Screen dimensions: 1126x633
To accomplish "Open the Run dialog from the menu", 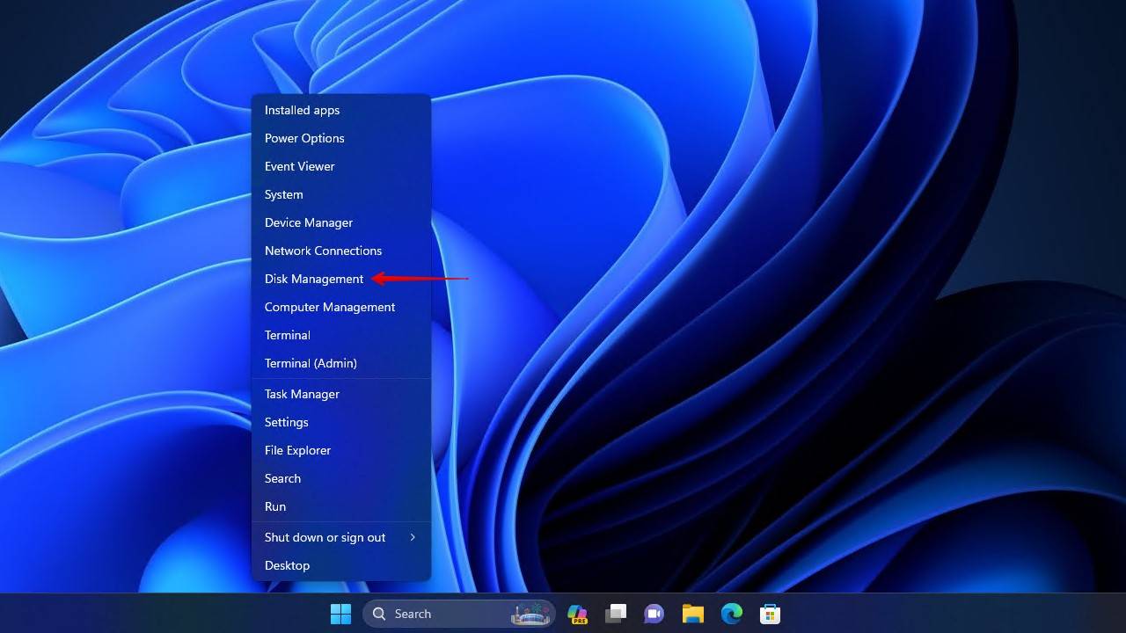I will click(341, 506).
